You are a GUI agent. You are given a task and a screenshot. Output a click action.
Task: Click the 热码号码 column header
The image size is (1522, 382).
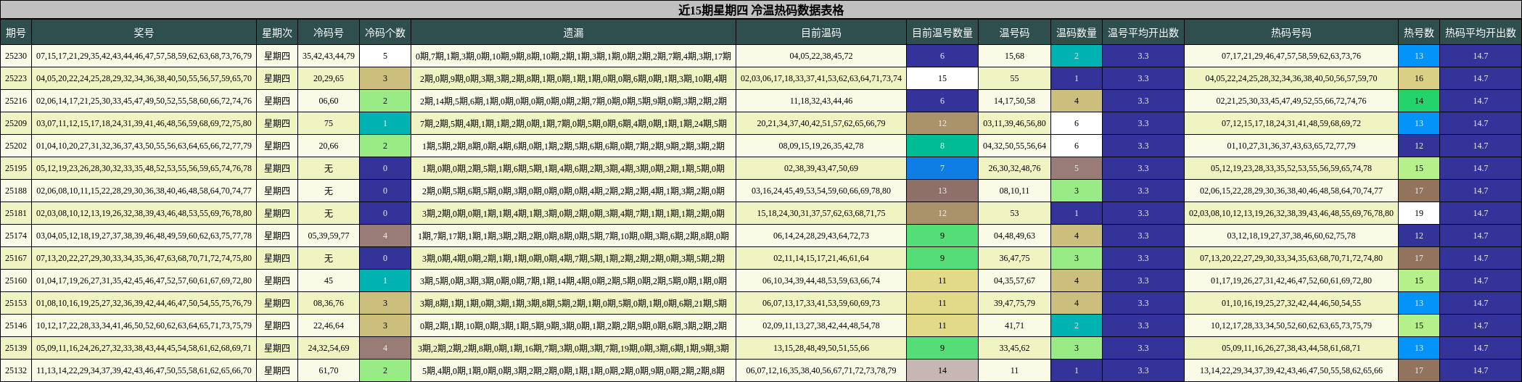click(1291, 33)
